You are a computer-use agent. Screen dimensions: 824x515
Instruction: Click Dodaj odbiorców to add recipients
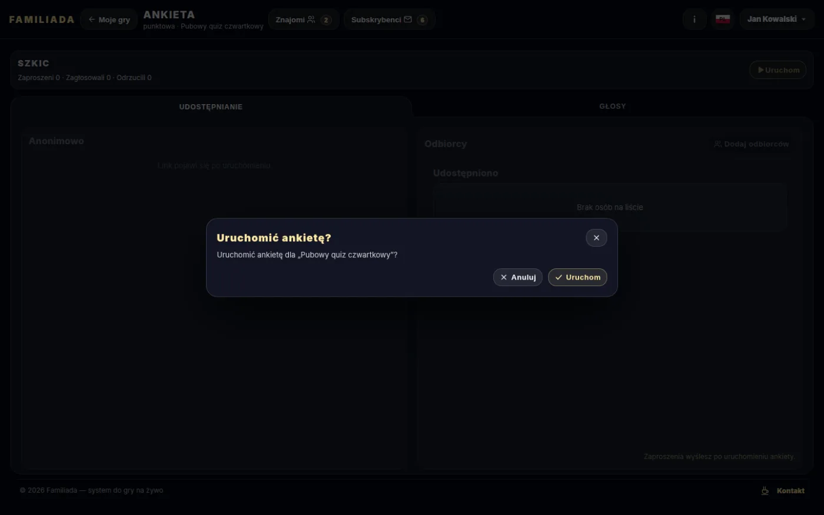752,144
